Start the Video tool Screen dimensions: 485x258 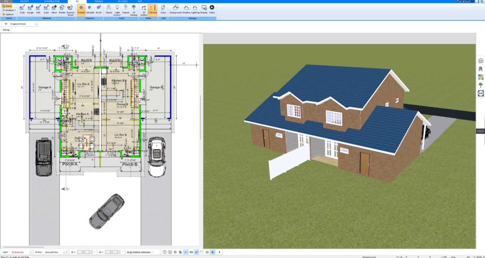pos(212,9)
